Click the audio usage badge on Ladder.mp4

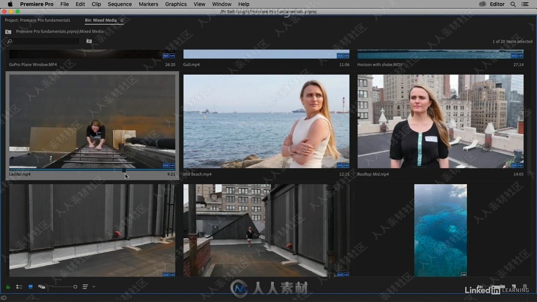[172, 165]
